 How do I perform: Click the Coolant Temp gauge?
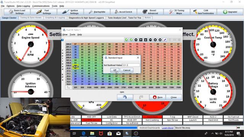click(213, 45)
